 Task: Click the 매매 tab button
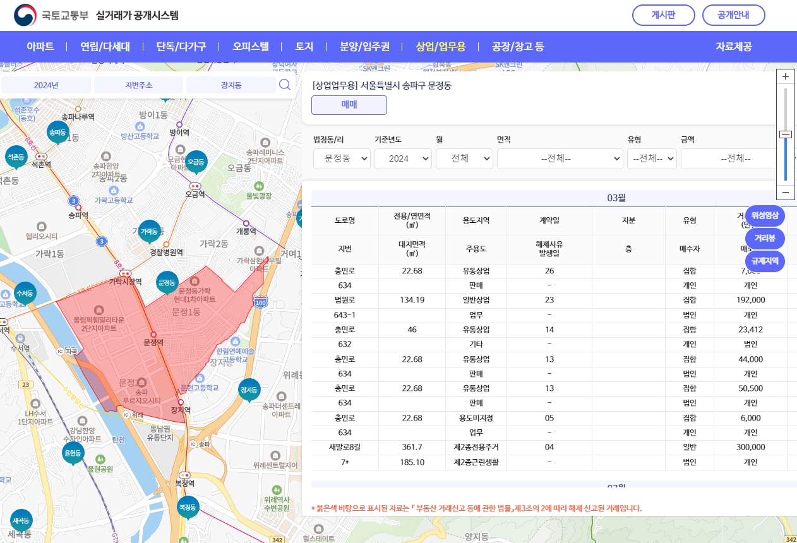(x=349, y=105)
